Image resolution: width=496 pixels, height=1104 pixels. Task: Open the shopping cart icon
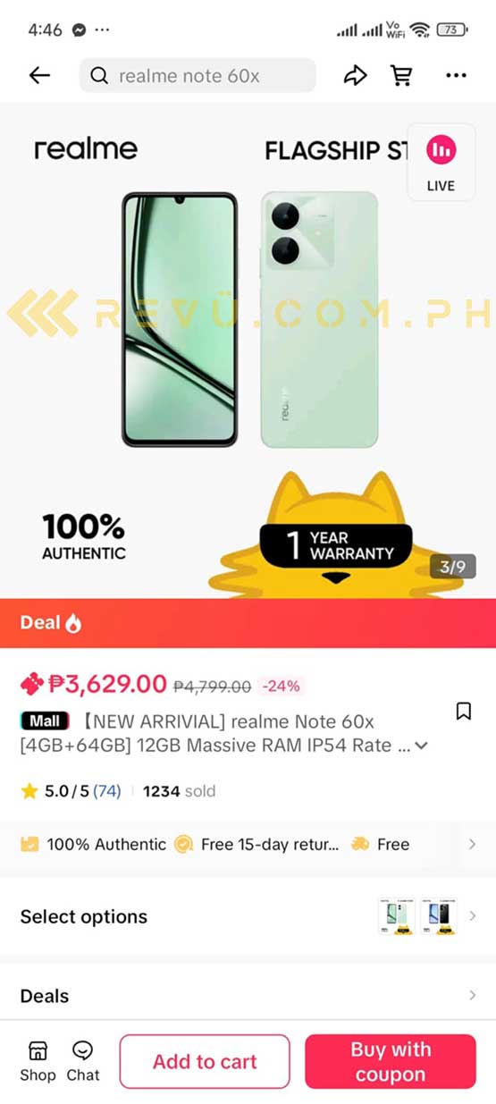(402, 76)
